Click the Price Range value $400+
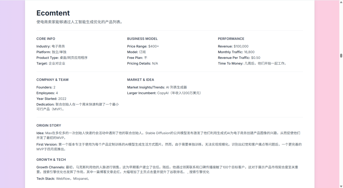The width and height of the screenshot is (343, 188). click(x=154, y=46)
